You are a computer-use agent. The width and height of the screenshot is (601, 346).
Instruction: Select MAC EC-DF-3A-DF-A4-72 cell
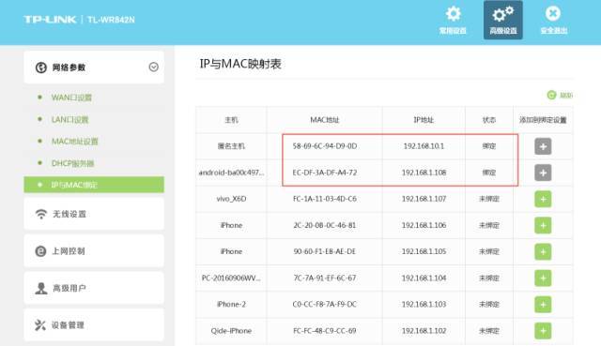325,173
